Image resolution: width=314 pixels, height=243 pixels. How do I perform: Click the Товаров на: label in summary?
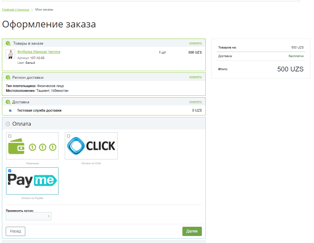click(227, 48)
